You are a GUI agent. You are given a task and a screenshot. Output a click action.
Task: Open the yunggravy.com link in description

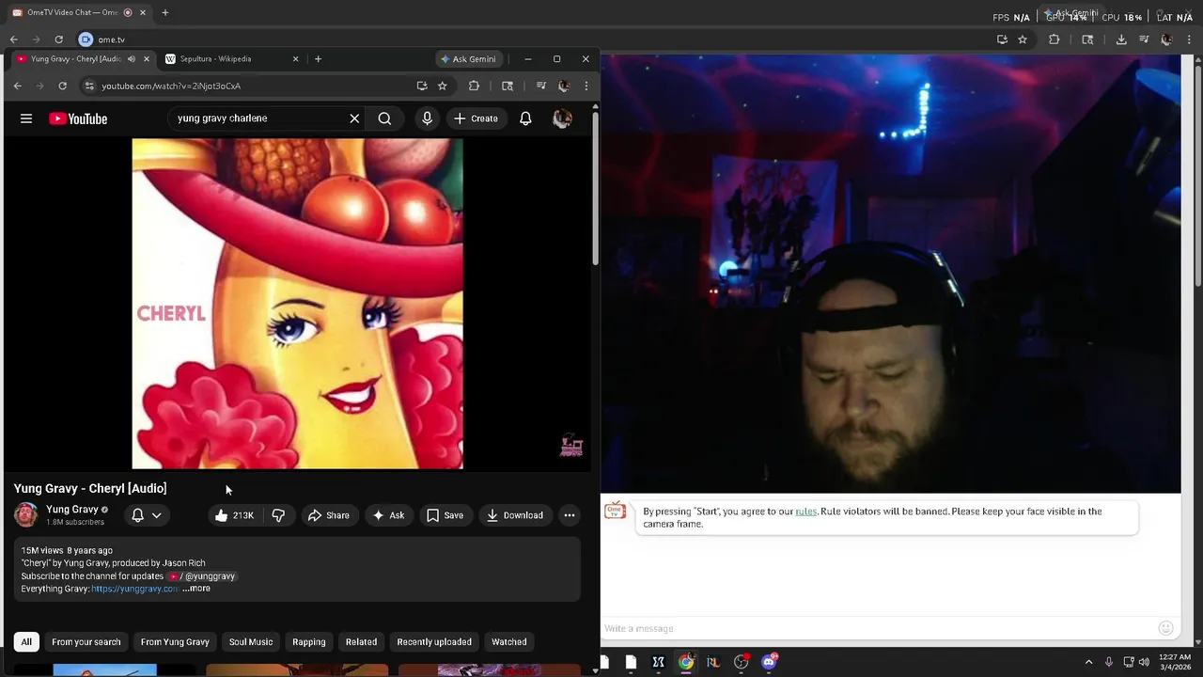tap(134, 589)
